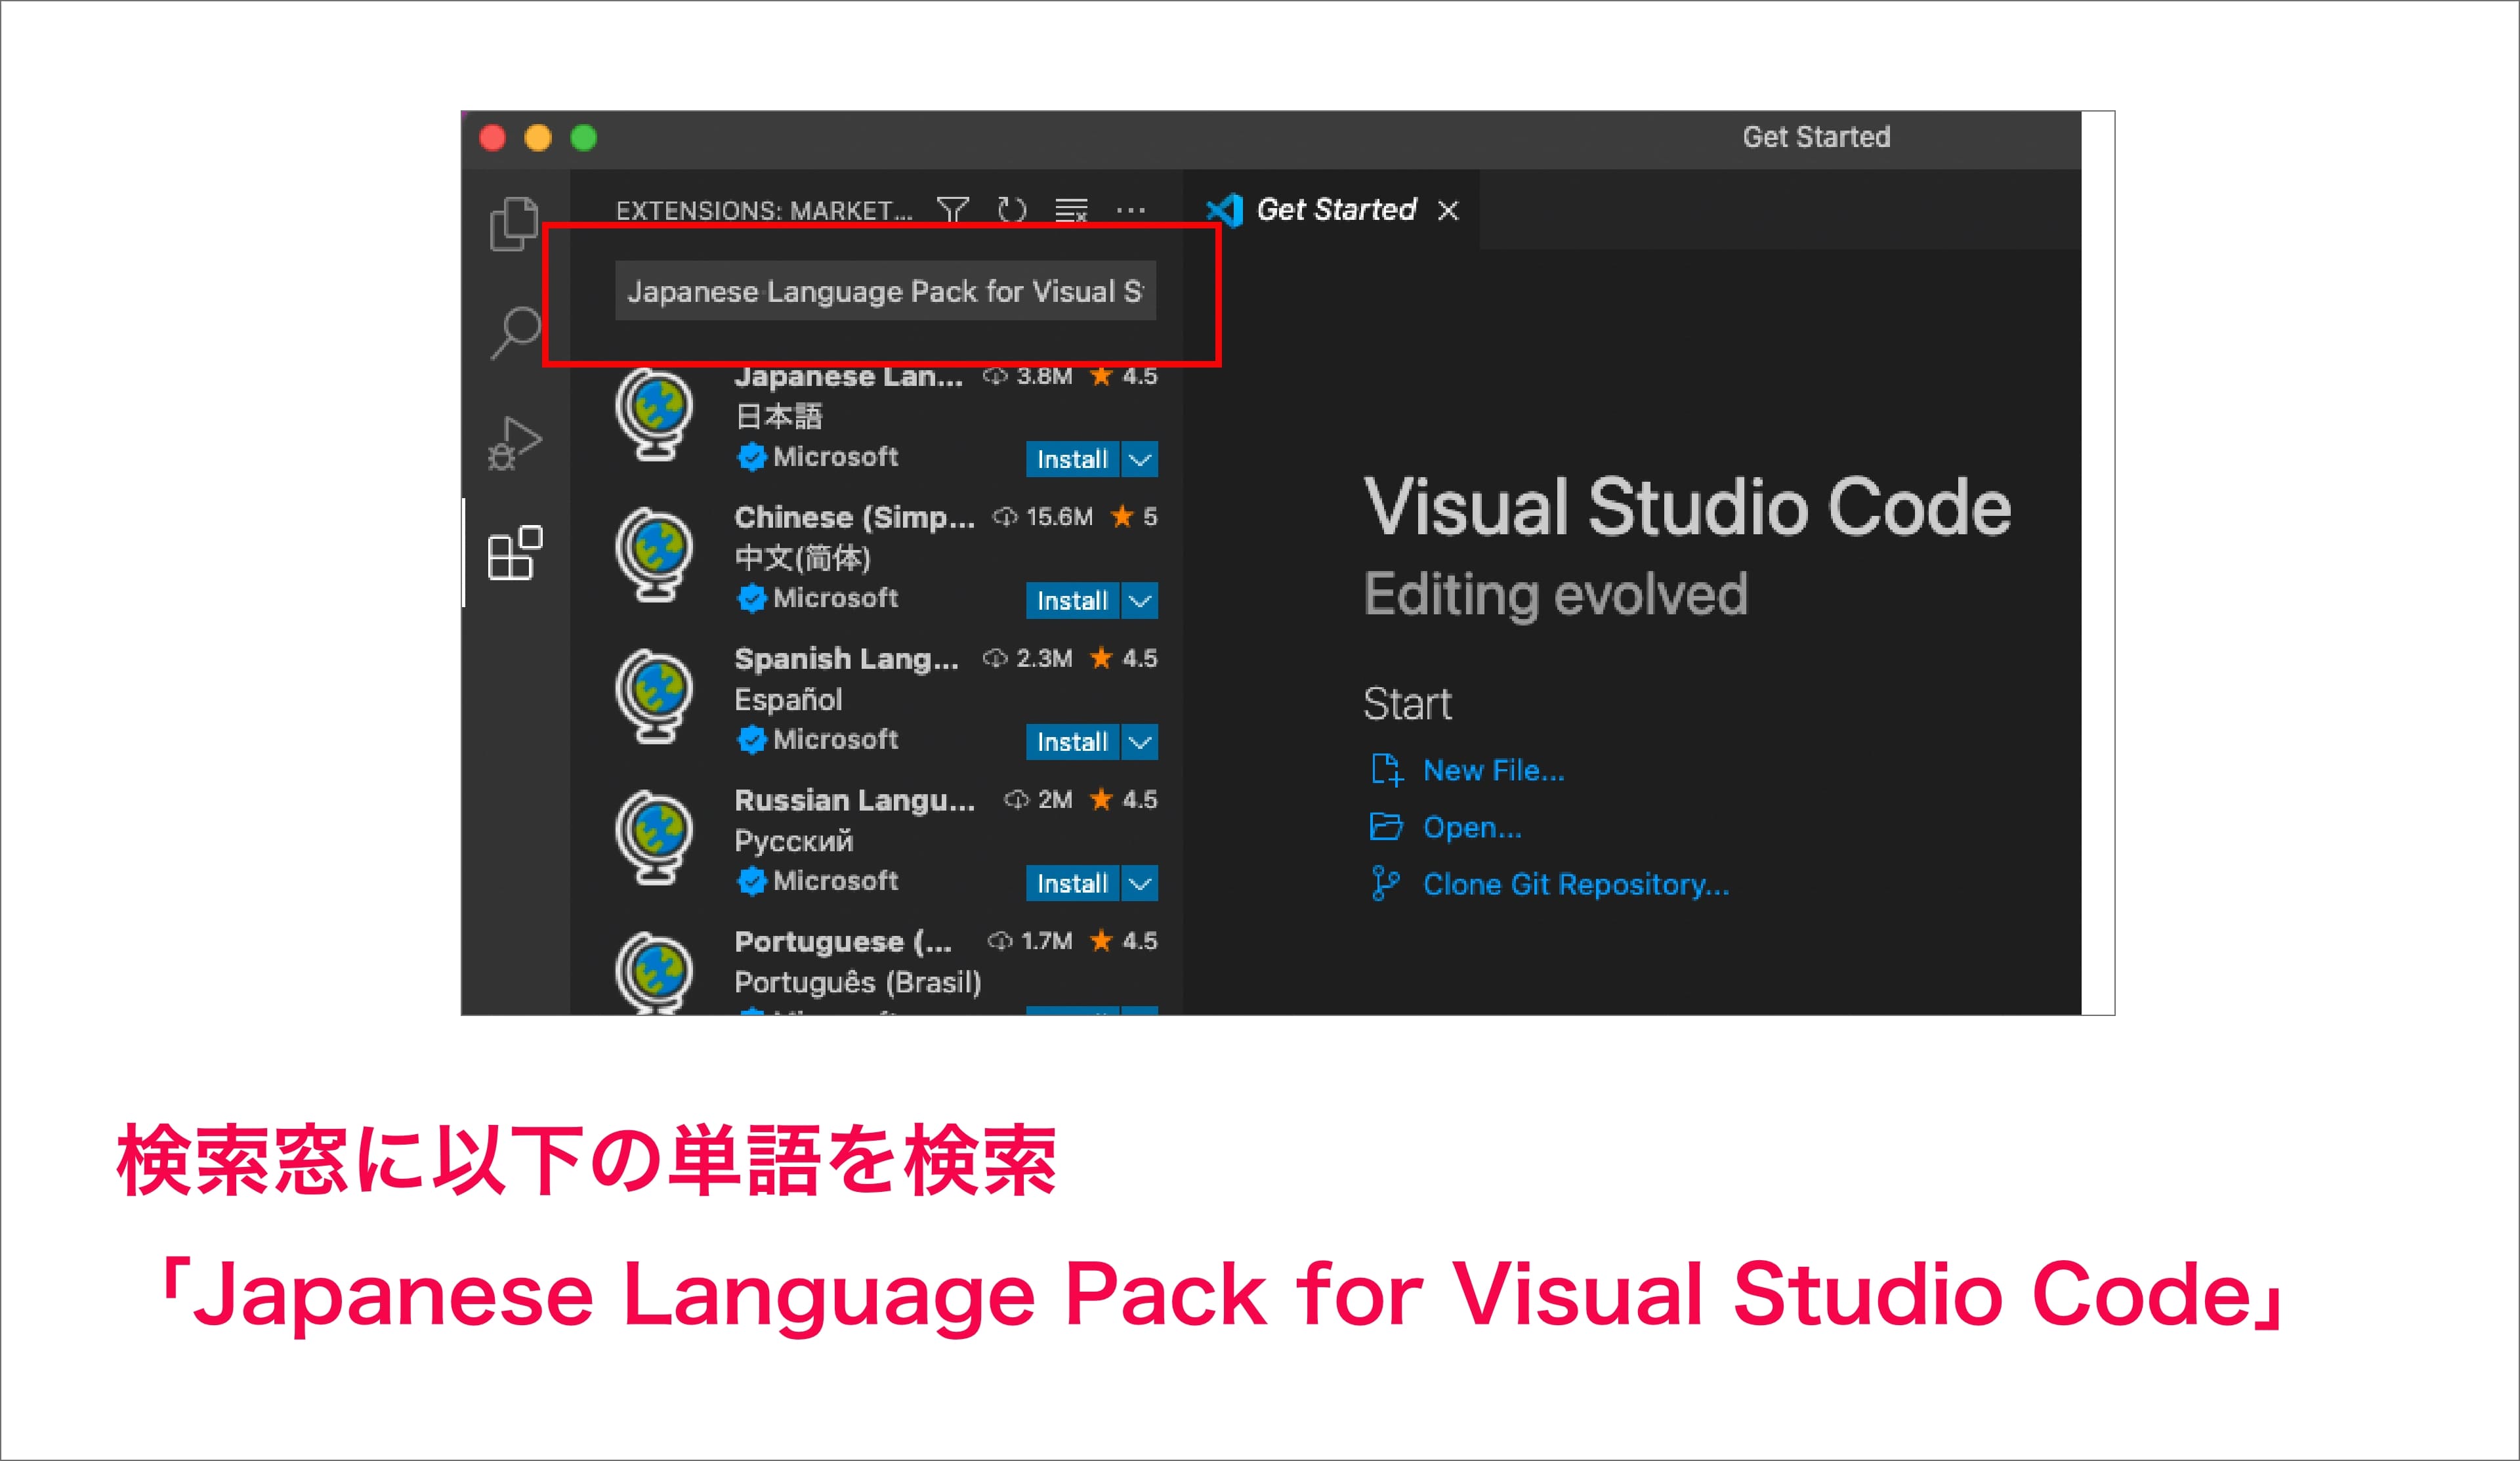Click the Español description text

tap(788, 699)
